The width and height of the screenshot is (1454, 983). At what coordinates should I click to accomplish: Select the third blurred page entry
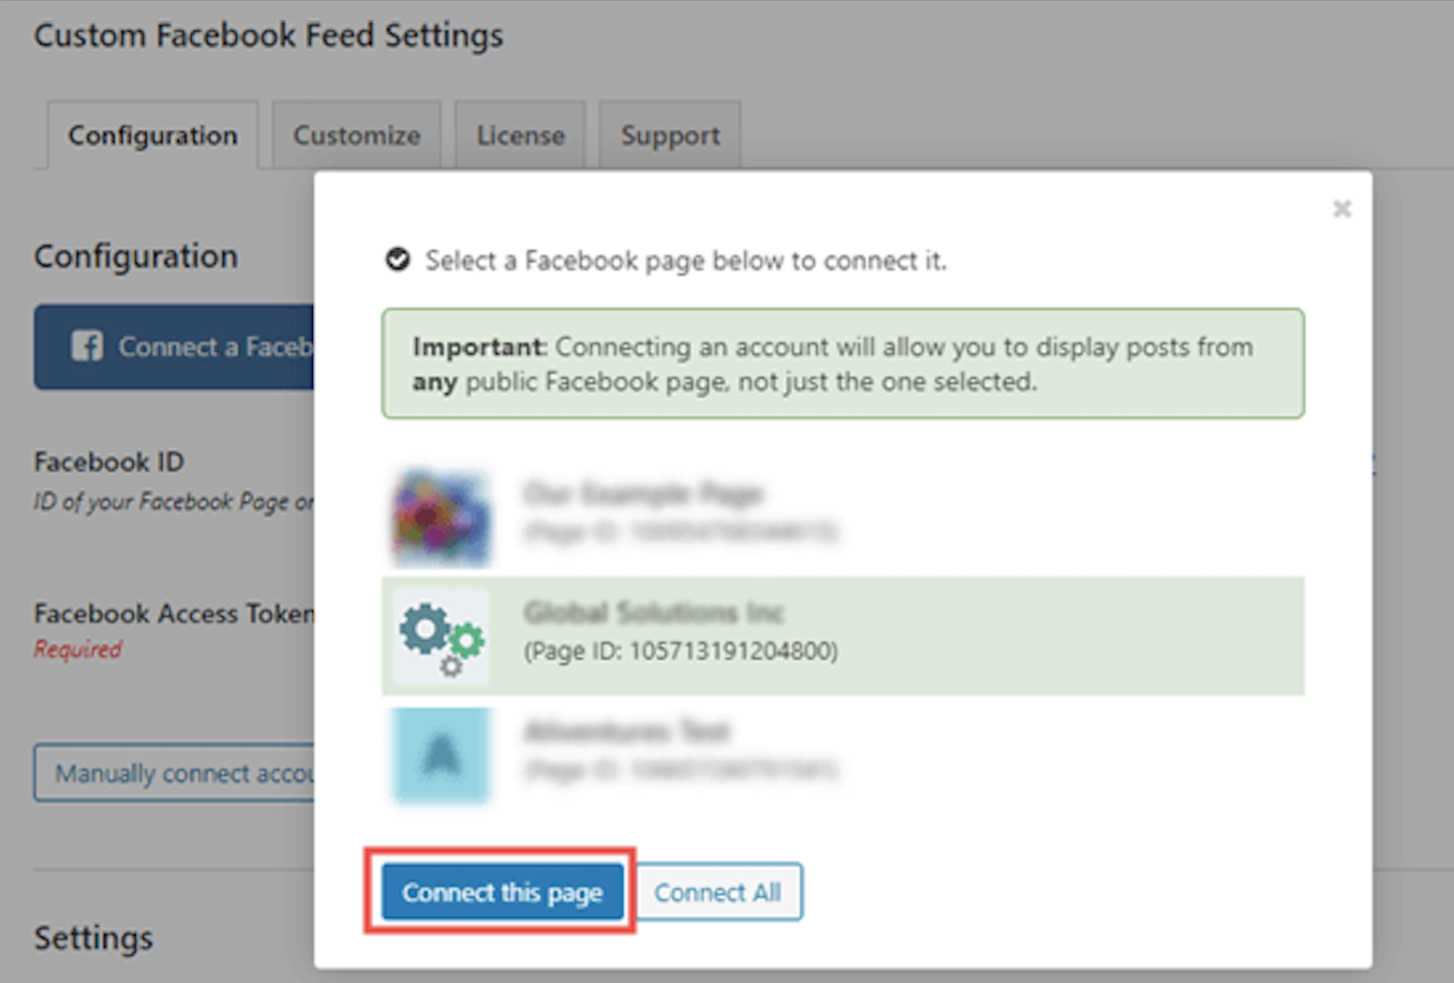[x=678, y=750]
